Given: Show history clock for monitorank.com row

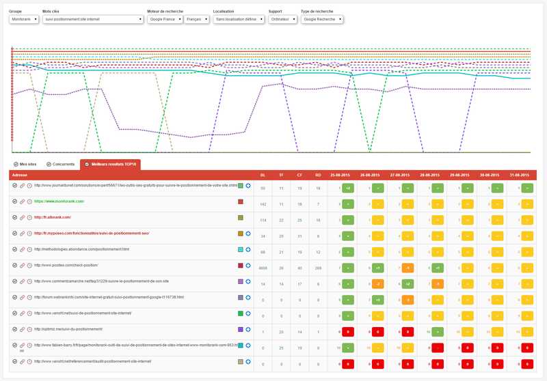Looking at the screenshot, I should (x=29, y=201).
